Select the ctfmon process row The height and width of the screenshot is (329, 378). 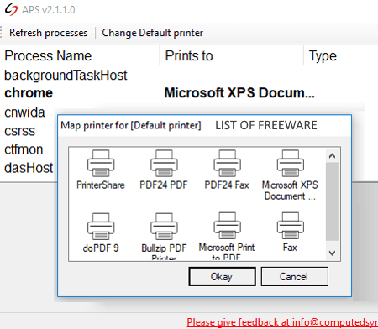(24, 149)
